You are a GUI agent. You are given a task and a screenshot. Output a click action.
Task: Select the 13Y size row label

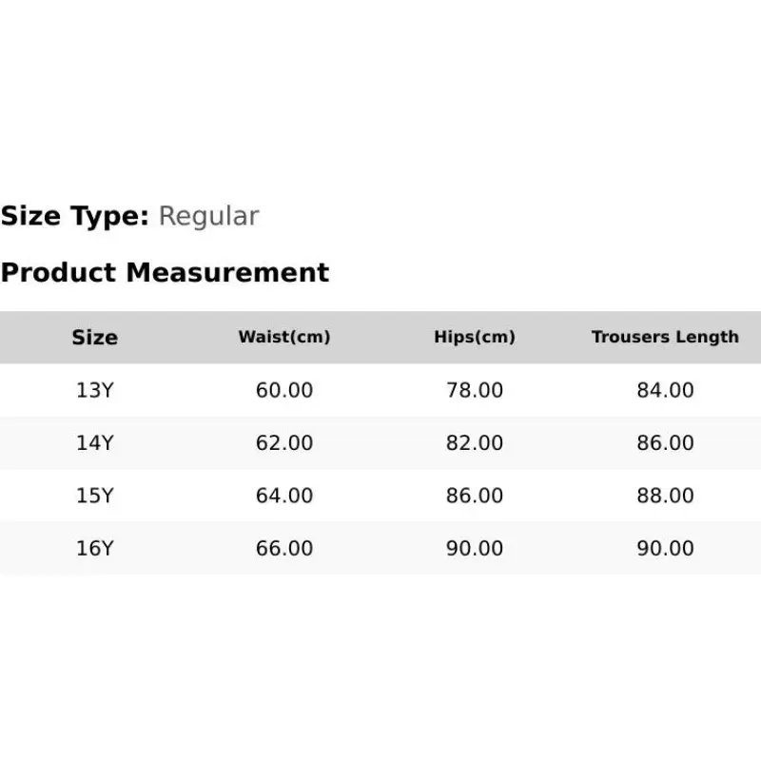click(94, 390)
